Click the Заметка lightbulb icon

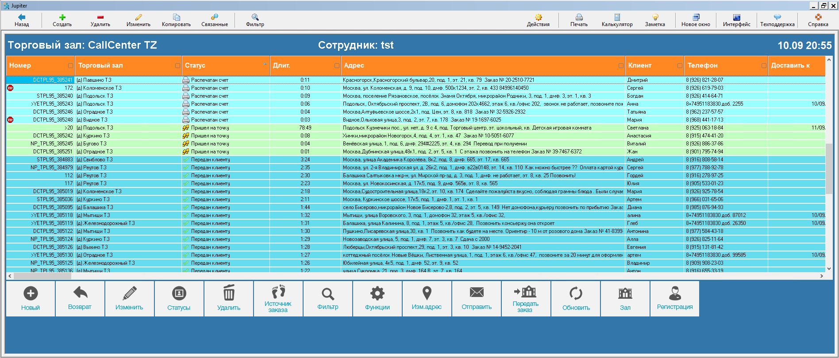pyautogui.click(x=655, y=17)
